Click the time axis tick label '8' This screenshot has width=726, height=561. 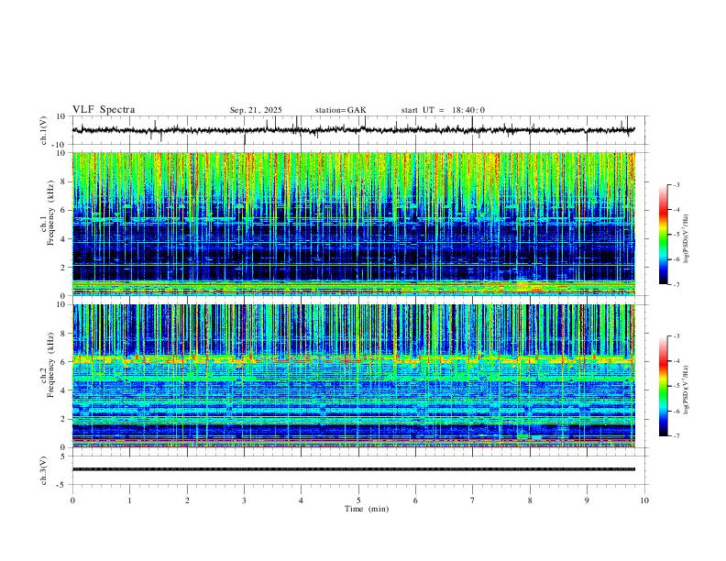(530, 500)
